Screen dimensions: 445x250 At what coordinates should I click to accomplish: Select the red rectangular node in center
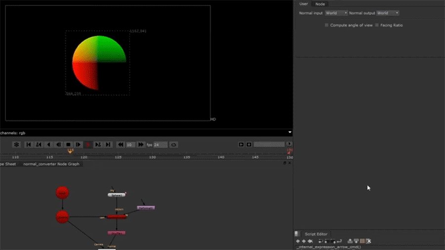click(x=116, y=217)
